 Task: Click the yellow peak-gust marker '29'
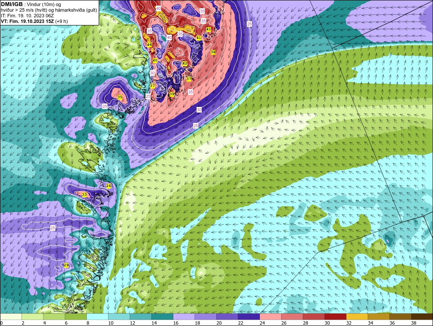coord(66,265)
